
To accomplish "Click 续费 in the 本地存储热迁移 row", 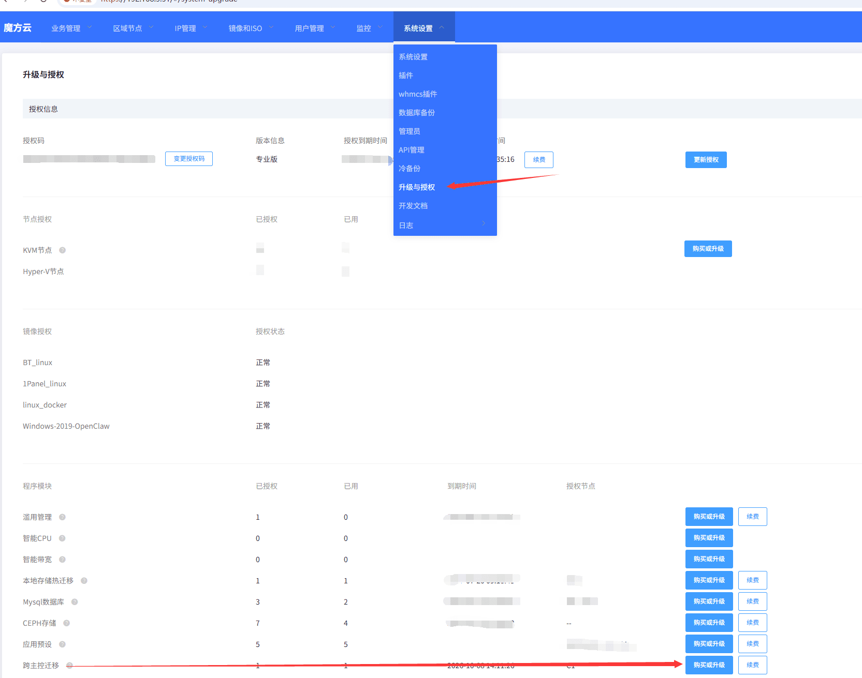I will (753, 580).
